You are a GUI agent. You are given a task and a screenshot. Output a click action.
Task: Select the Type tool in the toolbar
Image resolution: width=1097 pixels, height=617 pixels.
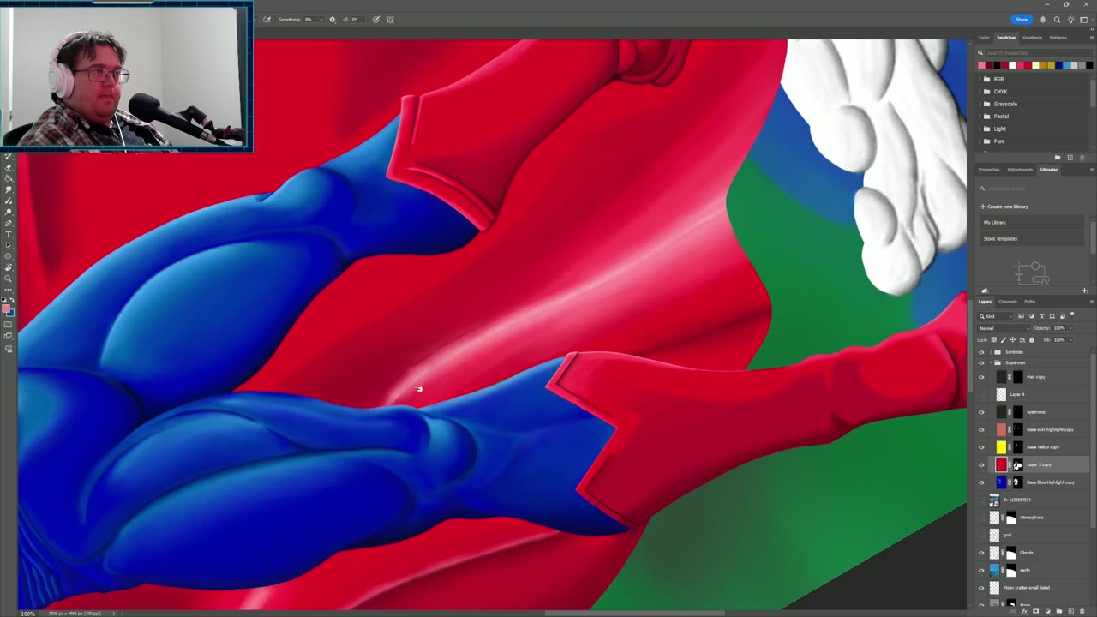(9, 234)
